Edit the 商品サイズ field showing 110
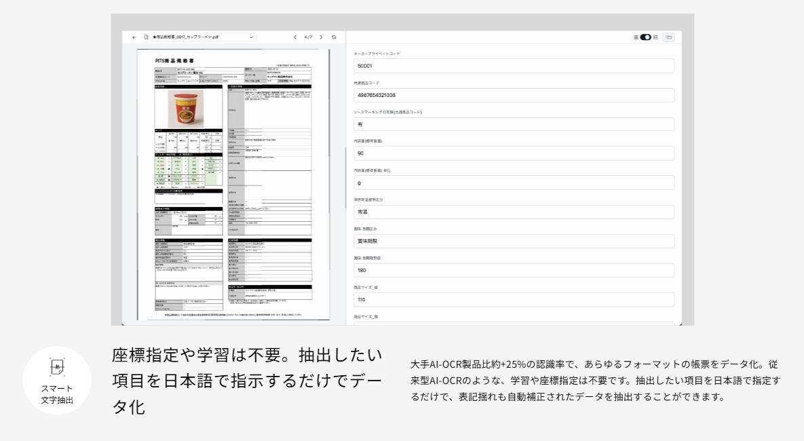This screenshot has height=441, width=804. tap(514, 299)
